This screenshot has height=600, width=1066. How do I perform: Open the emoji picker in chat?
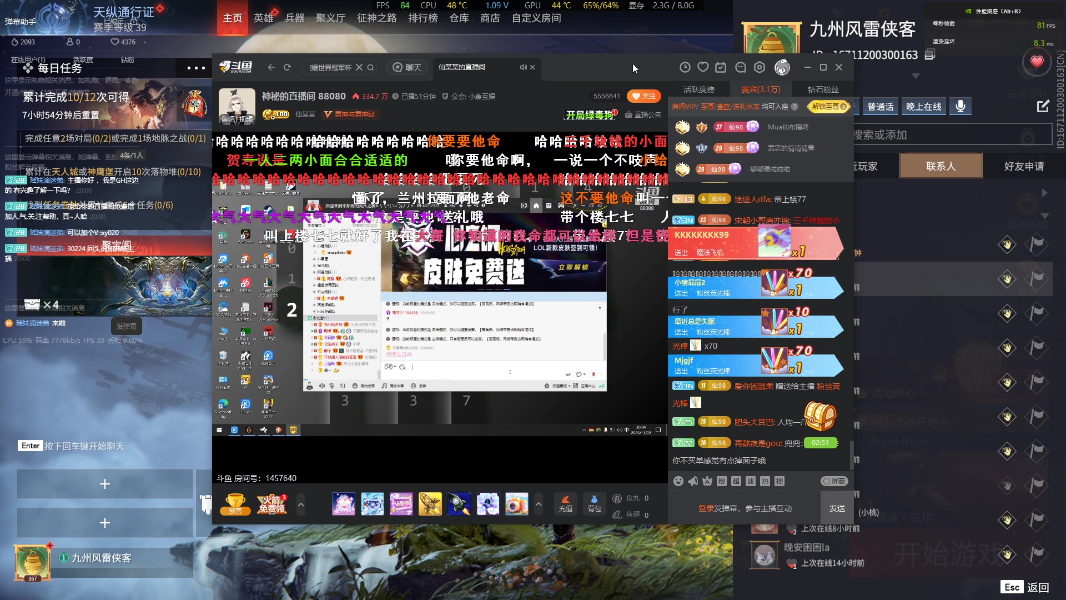678,481
